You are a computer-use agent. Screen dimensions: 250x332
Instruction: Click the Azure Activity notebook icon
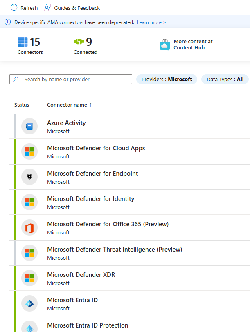[29, 126]
